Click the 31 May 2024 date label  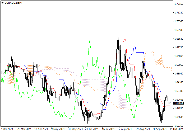pyautogui.click(x=75, y=129)
